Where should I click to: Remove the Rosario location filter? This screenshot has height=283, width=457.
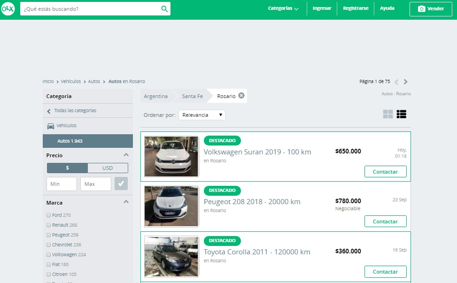click(241, 95)
